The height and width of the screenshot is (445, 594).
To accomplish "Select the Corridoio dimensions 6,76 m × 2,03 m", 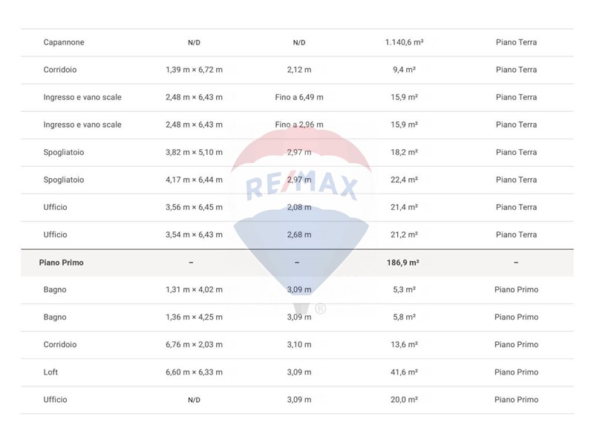I will [x=194, y=345].
